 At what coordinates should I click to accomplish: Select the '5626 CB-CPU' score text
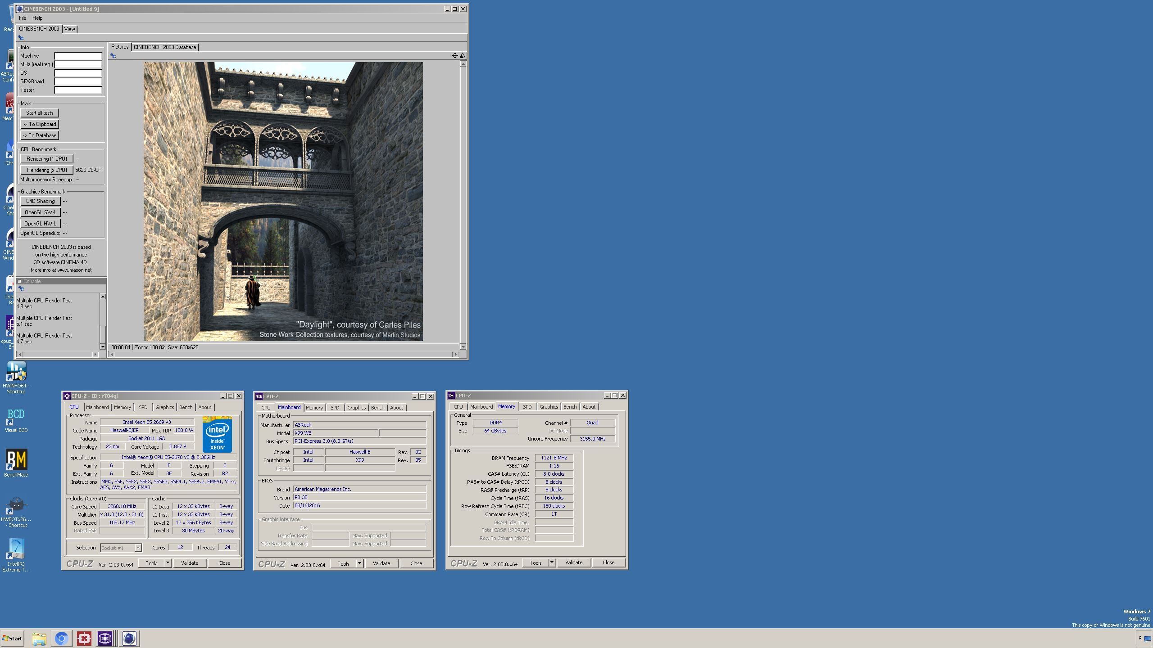[89, 170]
